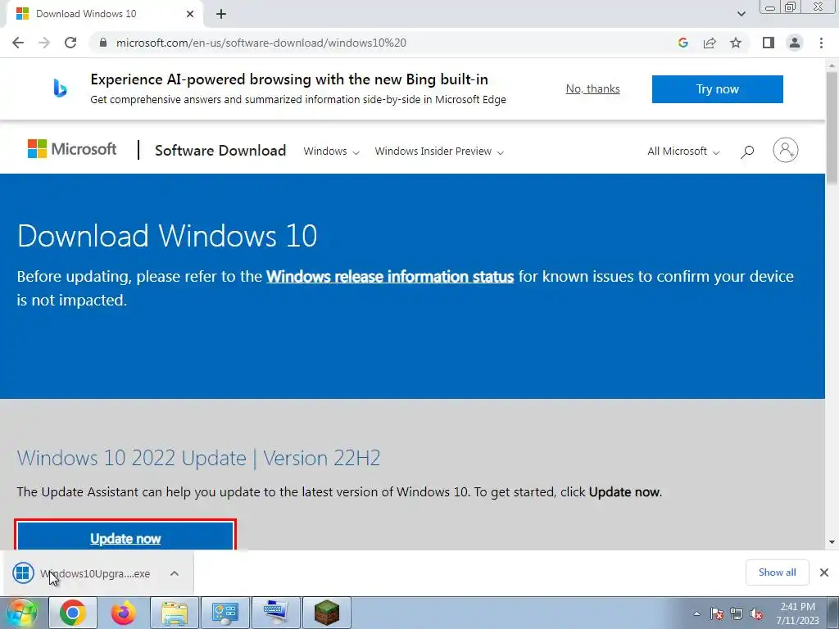Open Chrome from the taskbar

73,613
